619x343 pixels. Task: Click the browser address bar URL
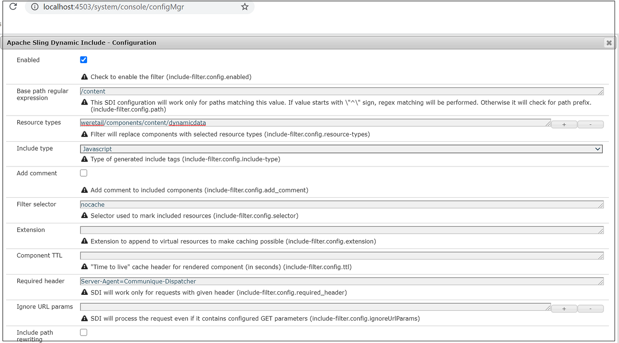[x=114, y=7]
